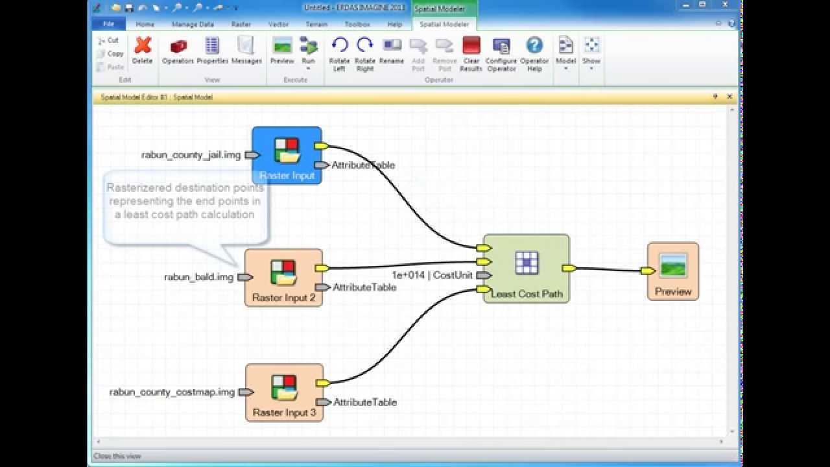
Task: Open the File menu
Action: click(108, 24)
